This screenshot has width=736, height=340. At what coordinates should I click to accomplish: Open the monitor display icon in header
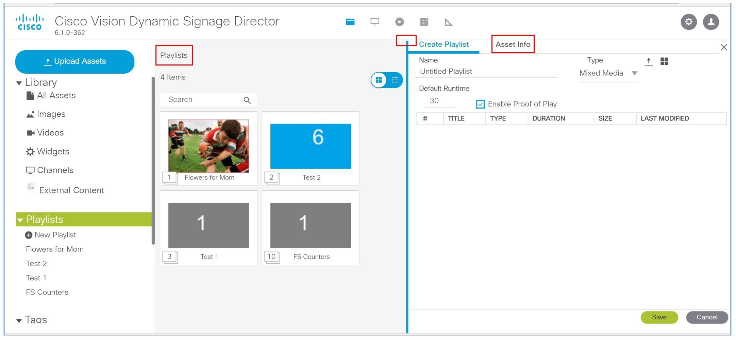click(375, 22)
